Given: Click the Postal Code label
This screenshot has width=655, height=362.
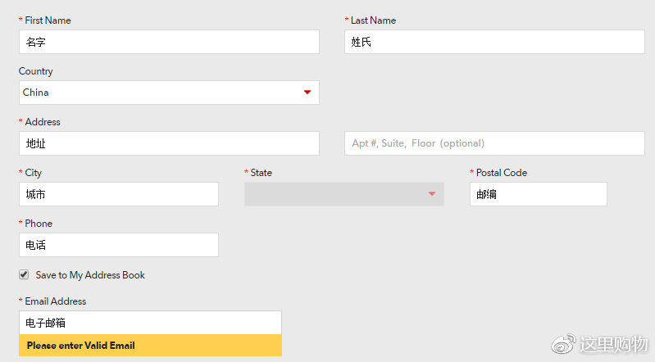Looking at the screenshot, I should 502,173.
